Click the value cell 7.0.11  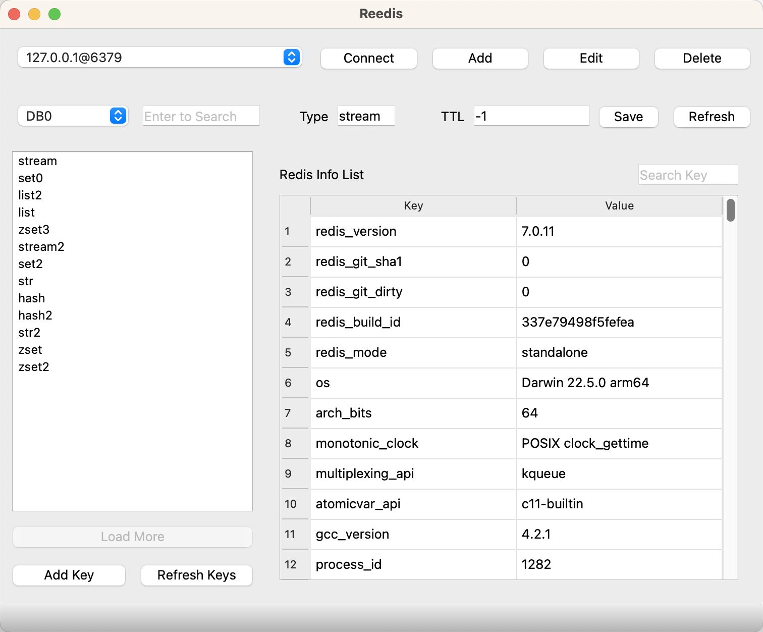coord(619,232)
